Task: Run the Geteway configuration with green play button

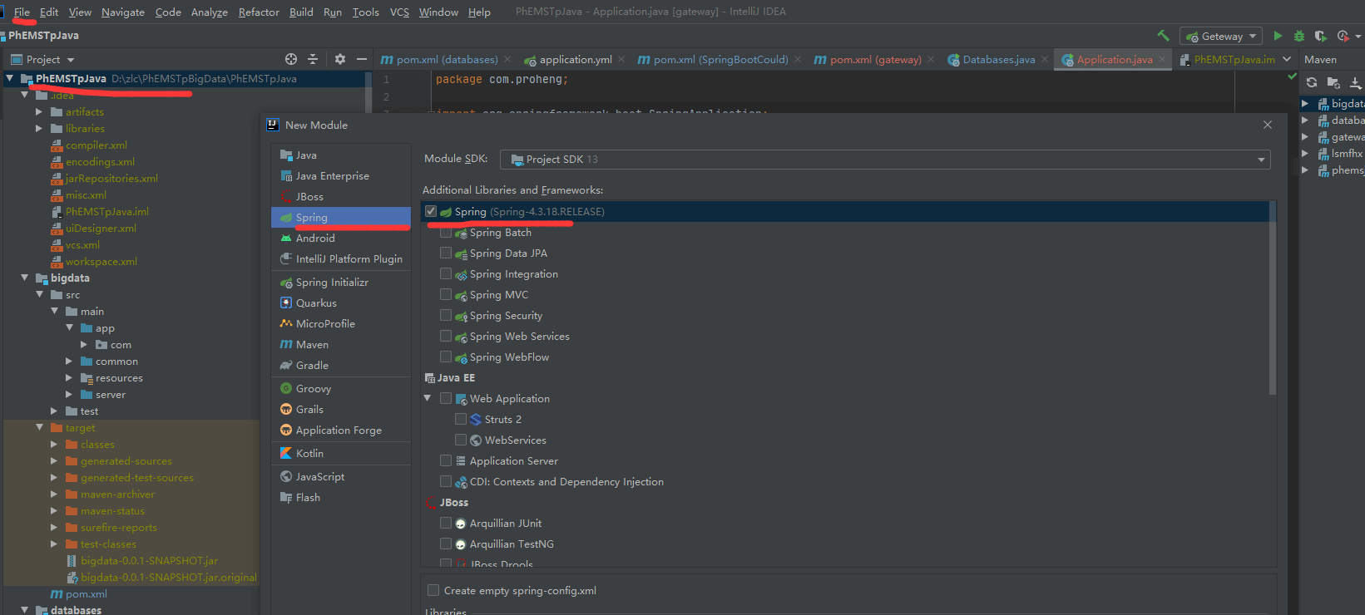Action: tap(1278, 36)
